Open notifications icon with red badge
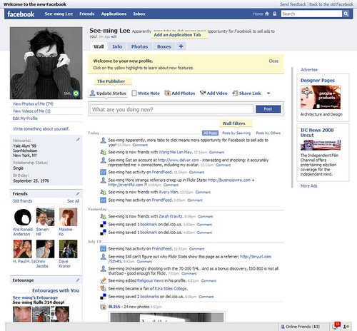357x331 pixels. [337, 326]
